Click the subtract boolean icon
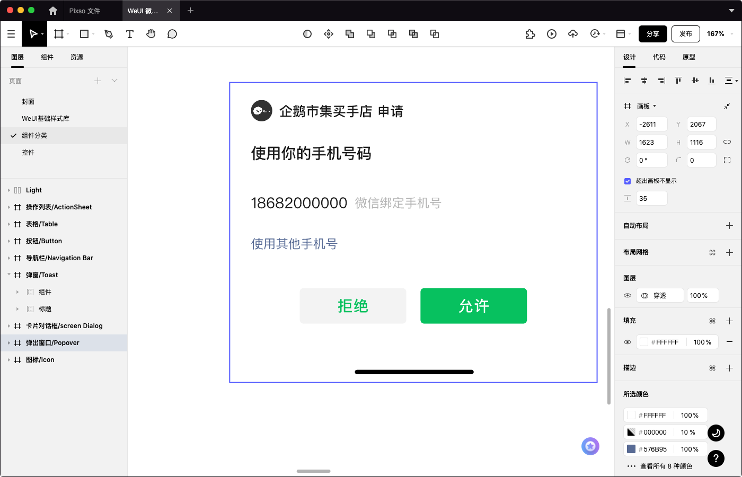Image resolution: width=742 pixels, height=477 pixels. pos(371,34)
